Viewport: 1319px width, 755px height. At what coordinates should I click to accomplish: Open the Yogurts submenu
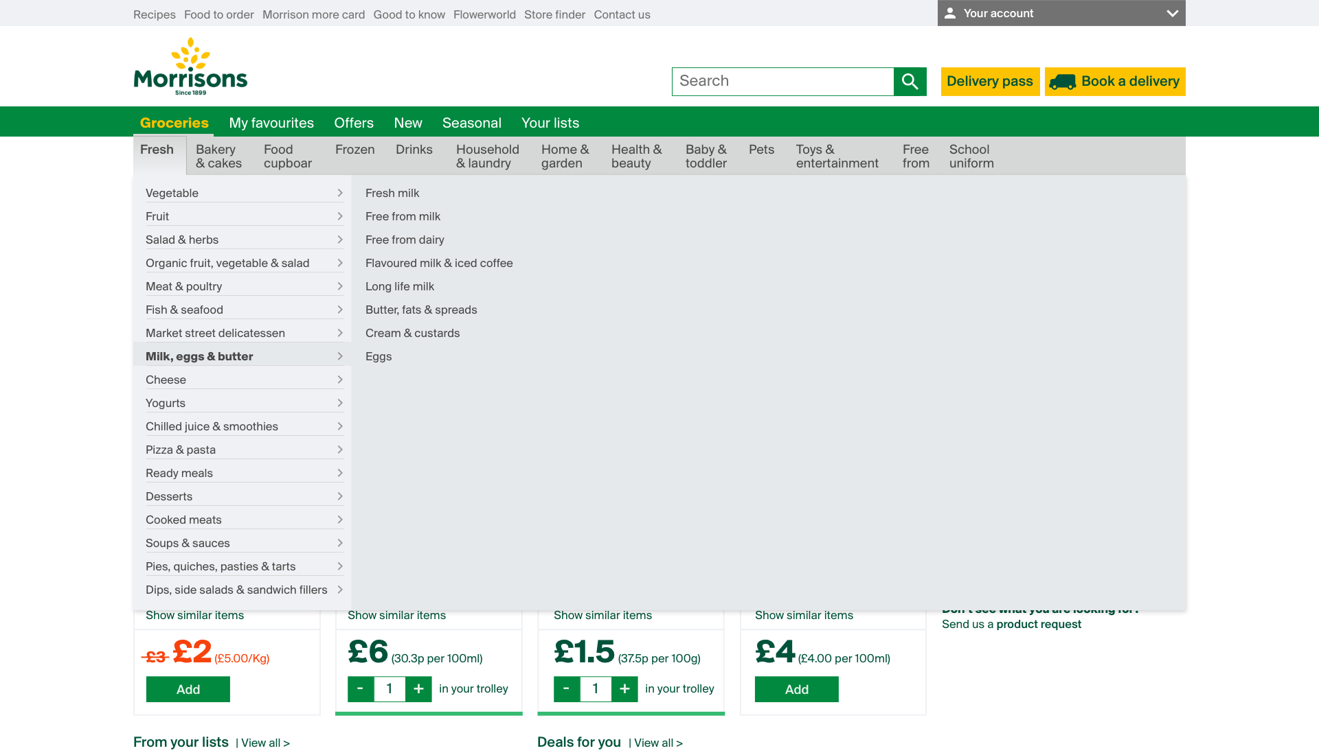pyautogui.click(x=244, y=403)
